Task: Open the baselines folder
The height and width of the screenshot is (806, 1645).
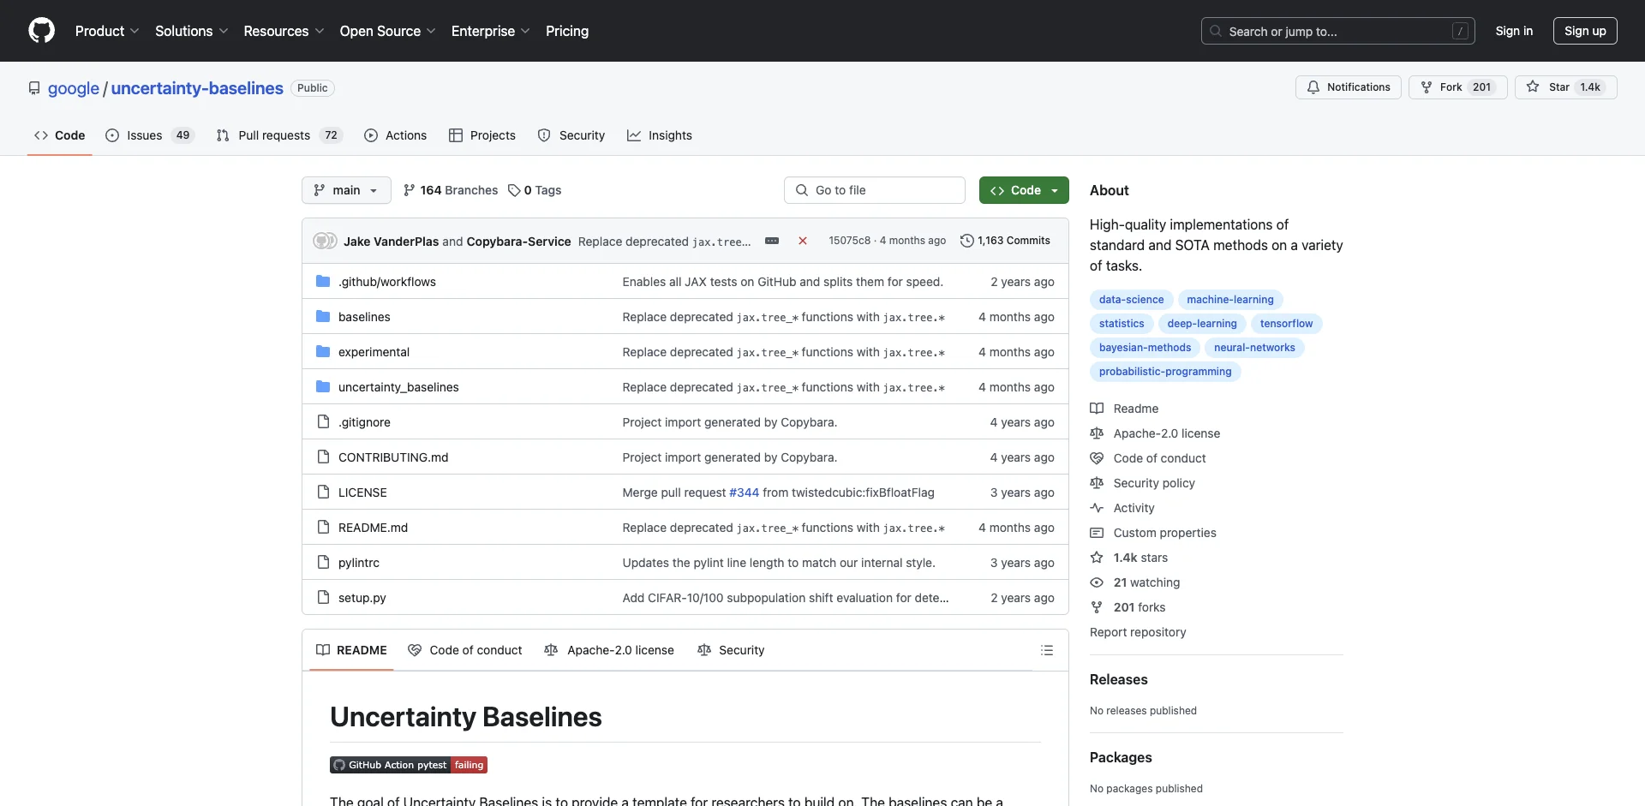Action: (x=364, y=317)
